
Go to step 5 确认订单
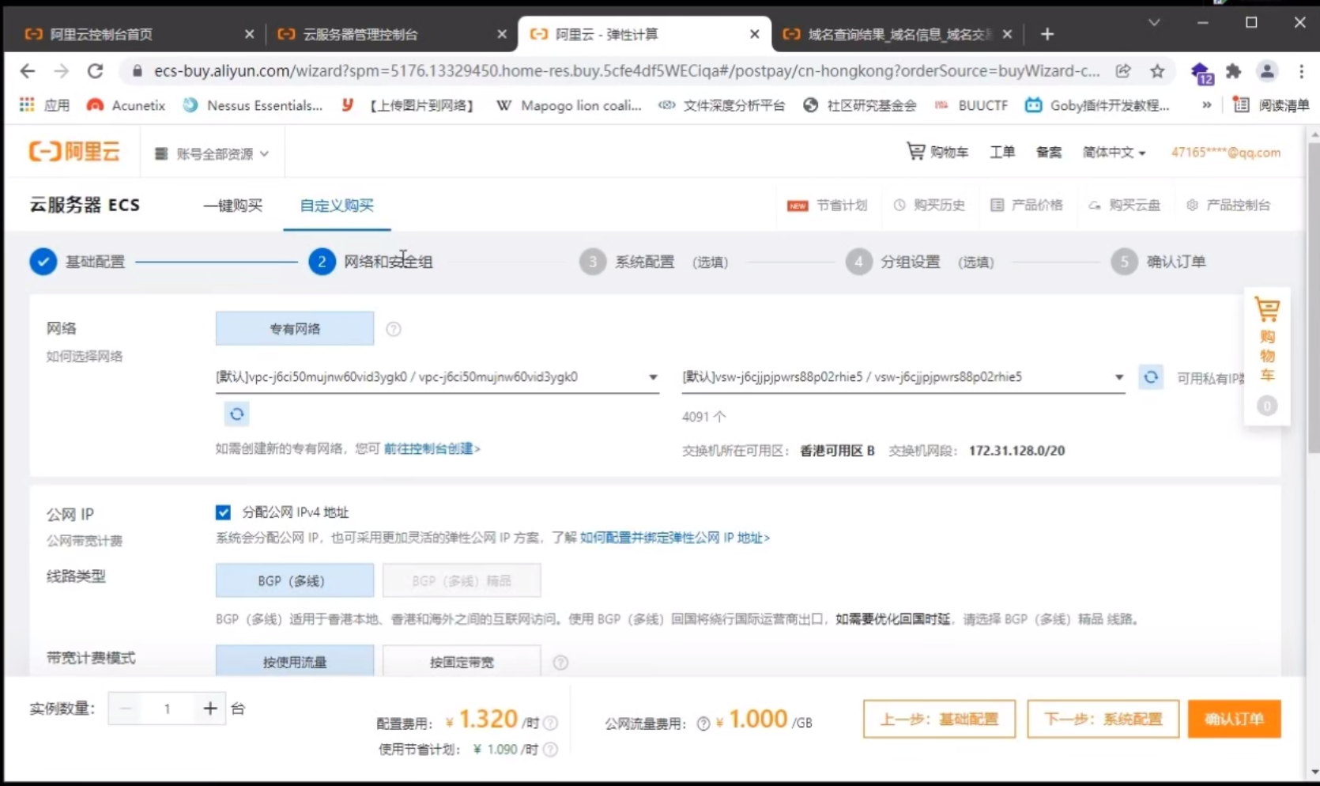coord(1158,262)
